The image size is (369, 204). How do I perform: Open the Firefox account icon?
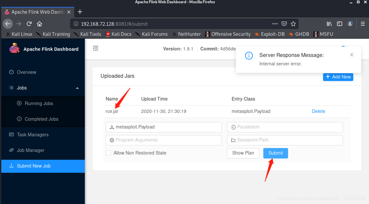coord(350,24)
